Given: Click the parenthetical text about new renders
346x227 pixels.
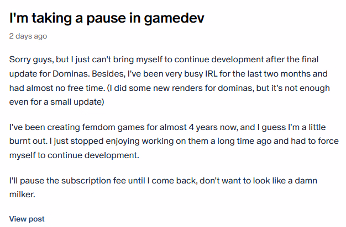Looking at the screenshot, I should coord(170,95).
